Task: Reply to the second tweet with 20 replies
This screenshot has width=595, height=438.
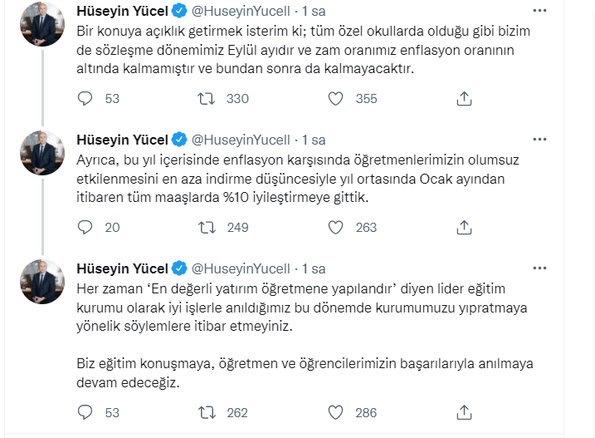Action: (85, 228)
